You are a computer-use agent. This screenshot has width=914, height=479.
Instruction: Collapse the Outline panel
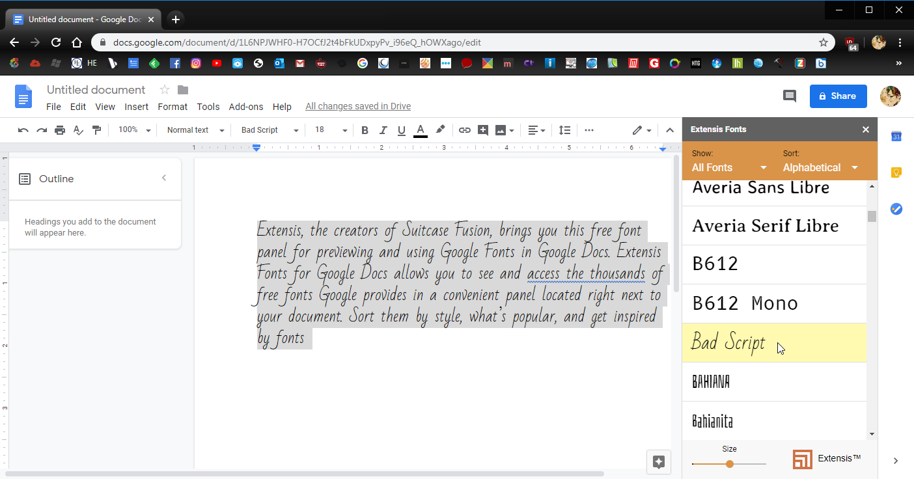pyautogui.click(x=164, y=178)
